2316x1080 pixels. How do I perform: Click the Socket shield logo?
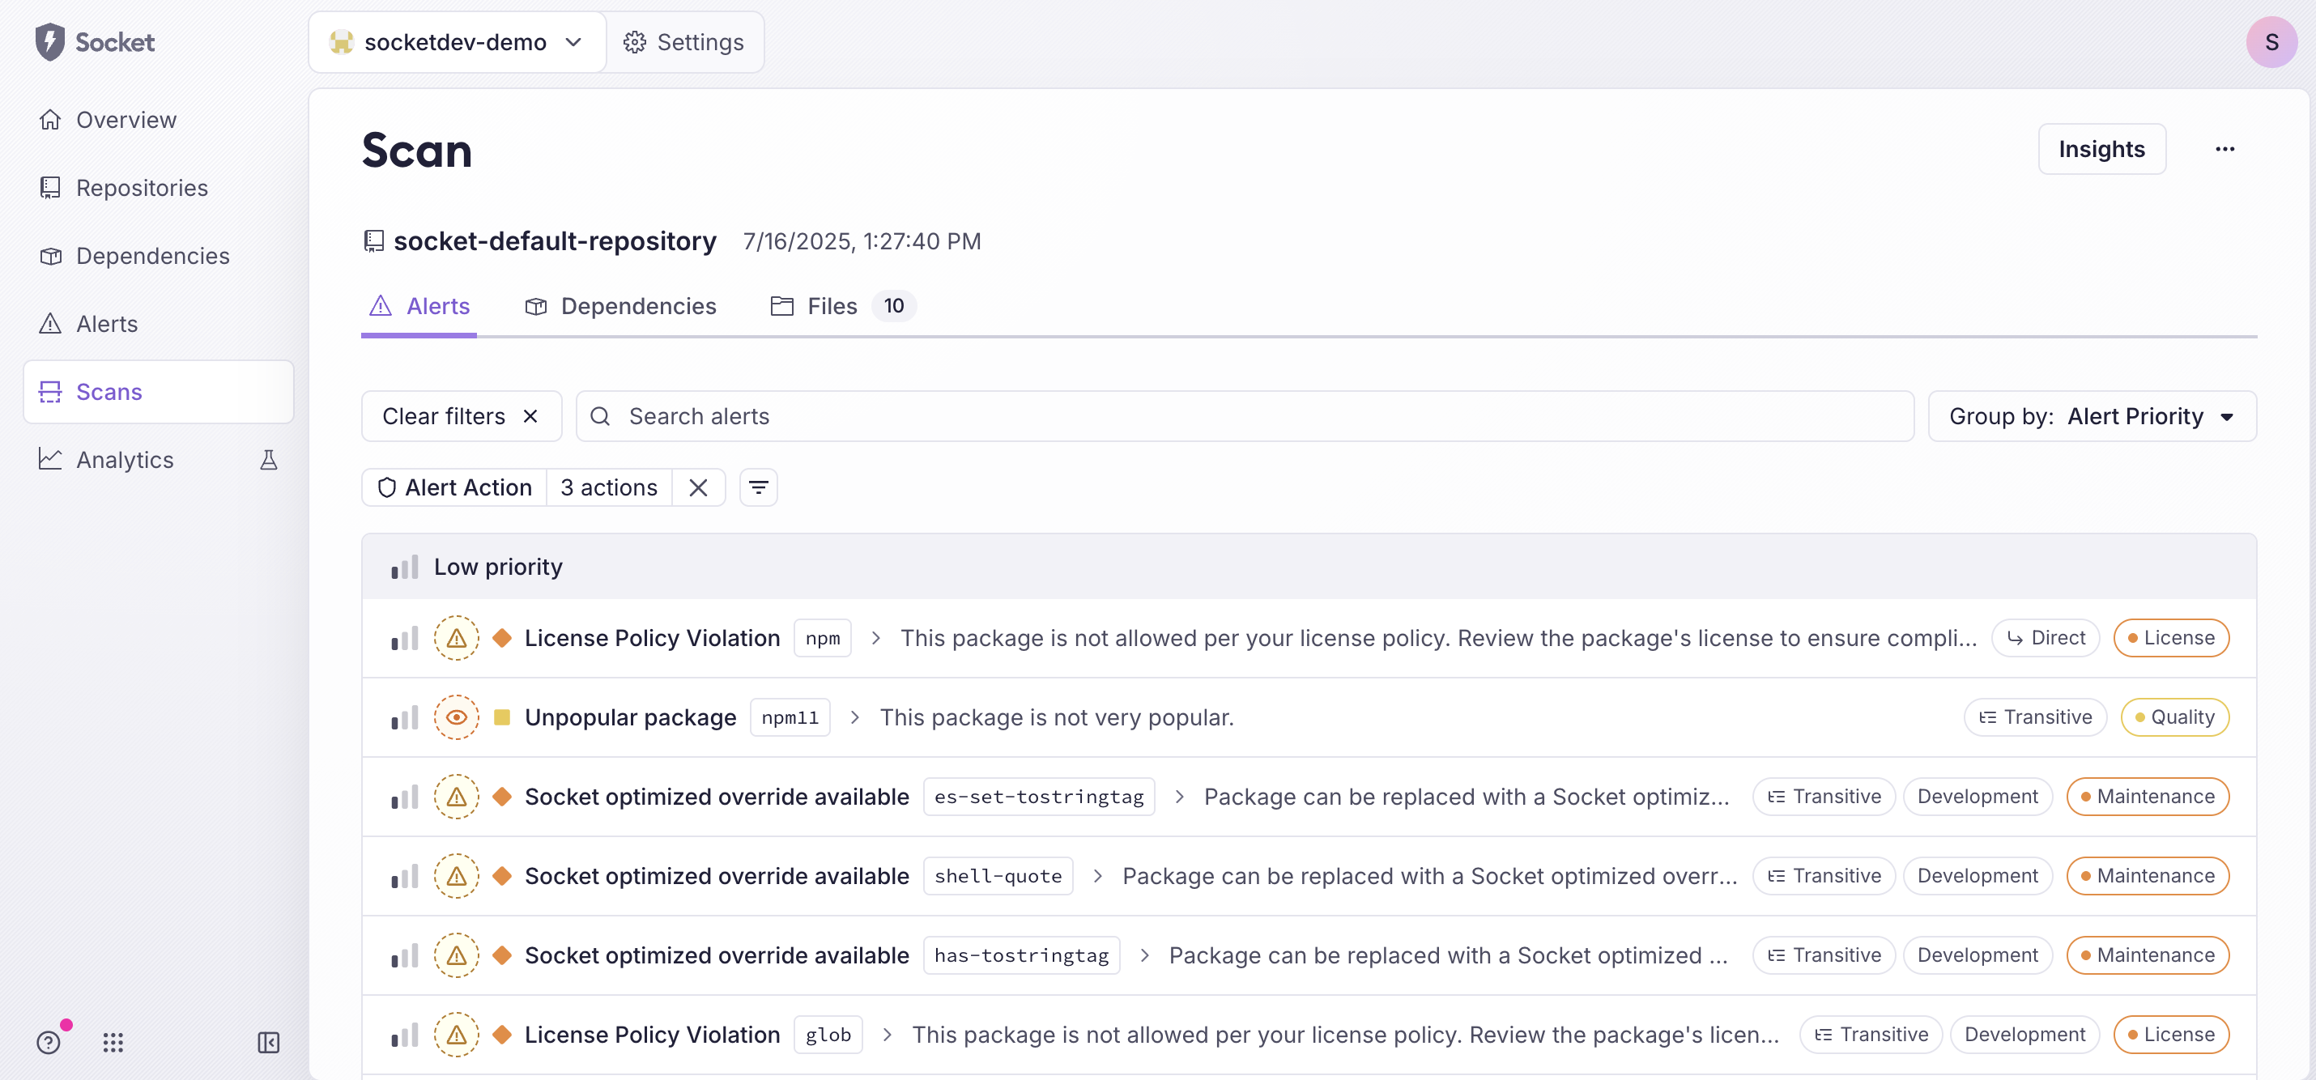click(x=50, y=42)
